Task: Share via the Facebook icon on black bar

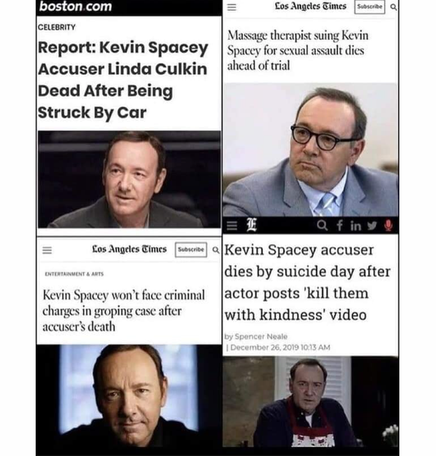Action: [339, 226]
